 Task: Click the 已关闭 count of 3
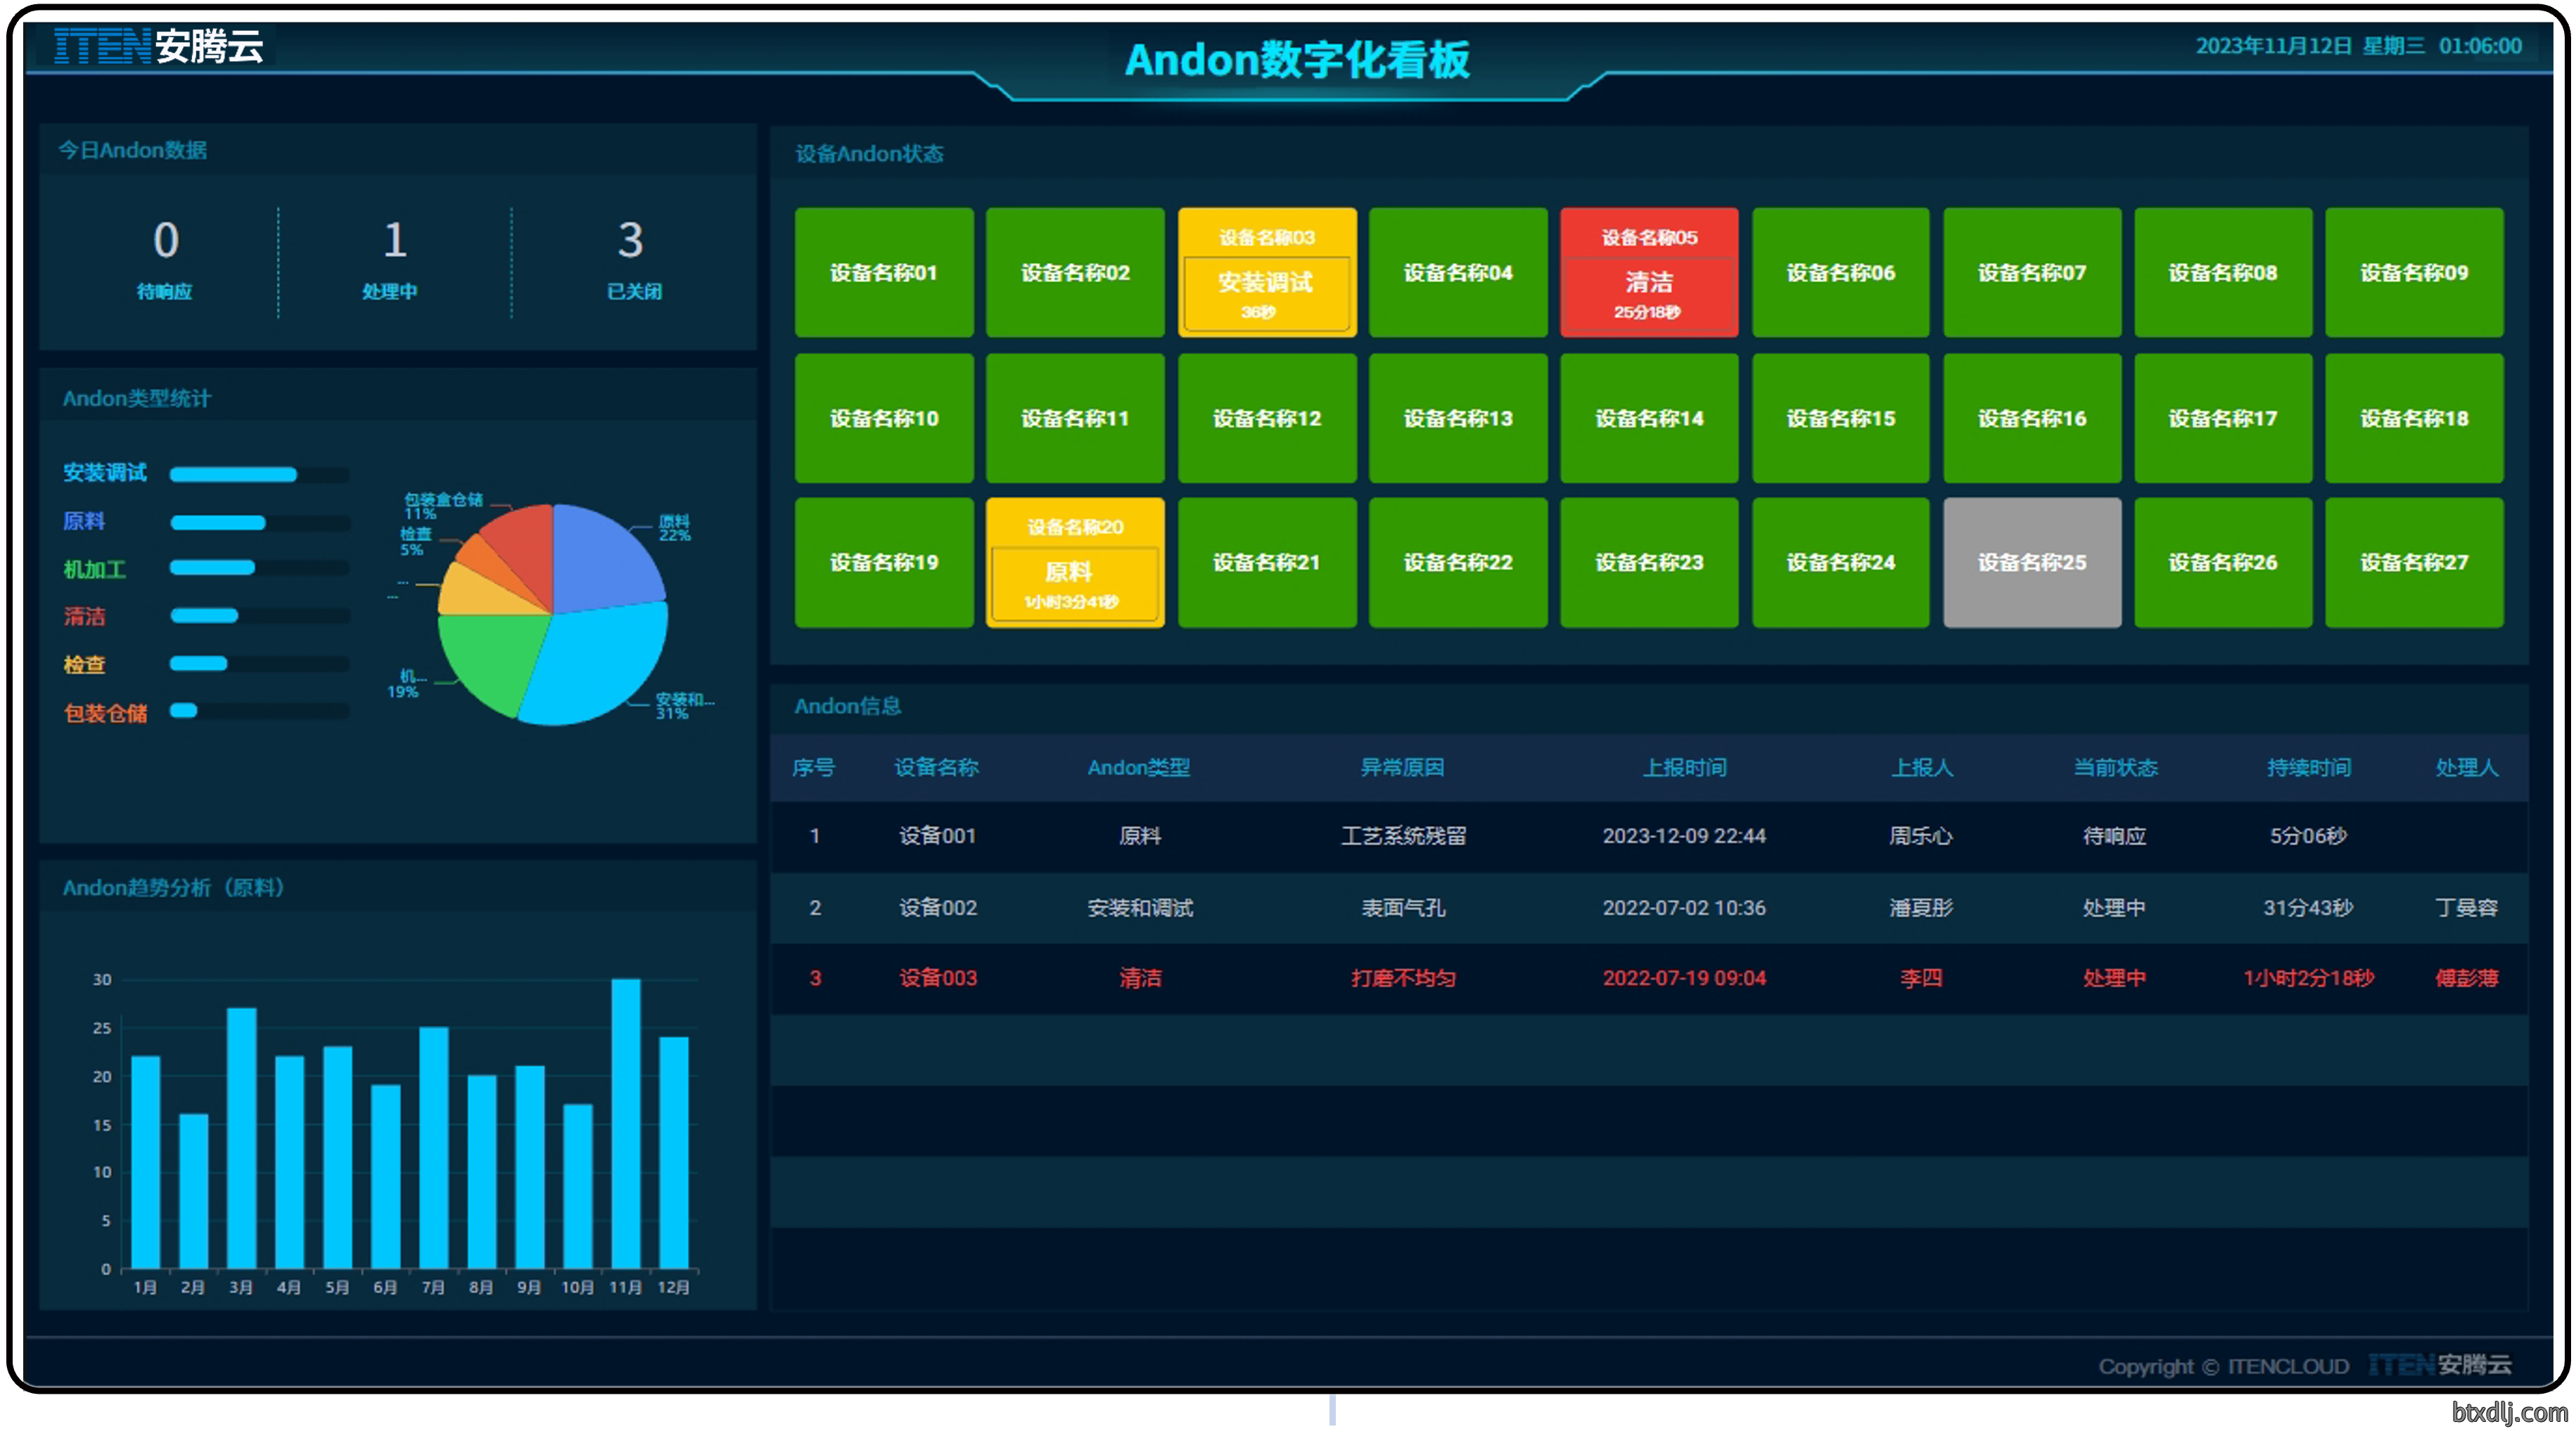click(x=630, y=240)
